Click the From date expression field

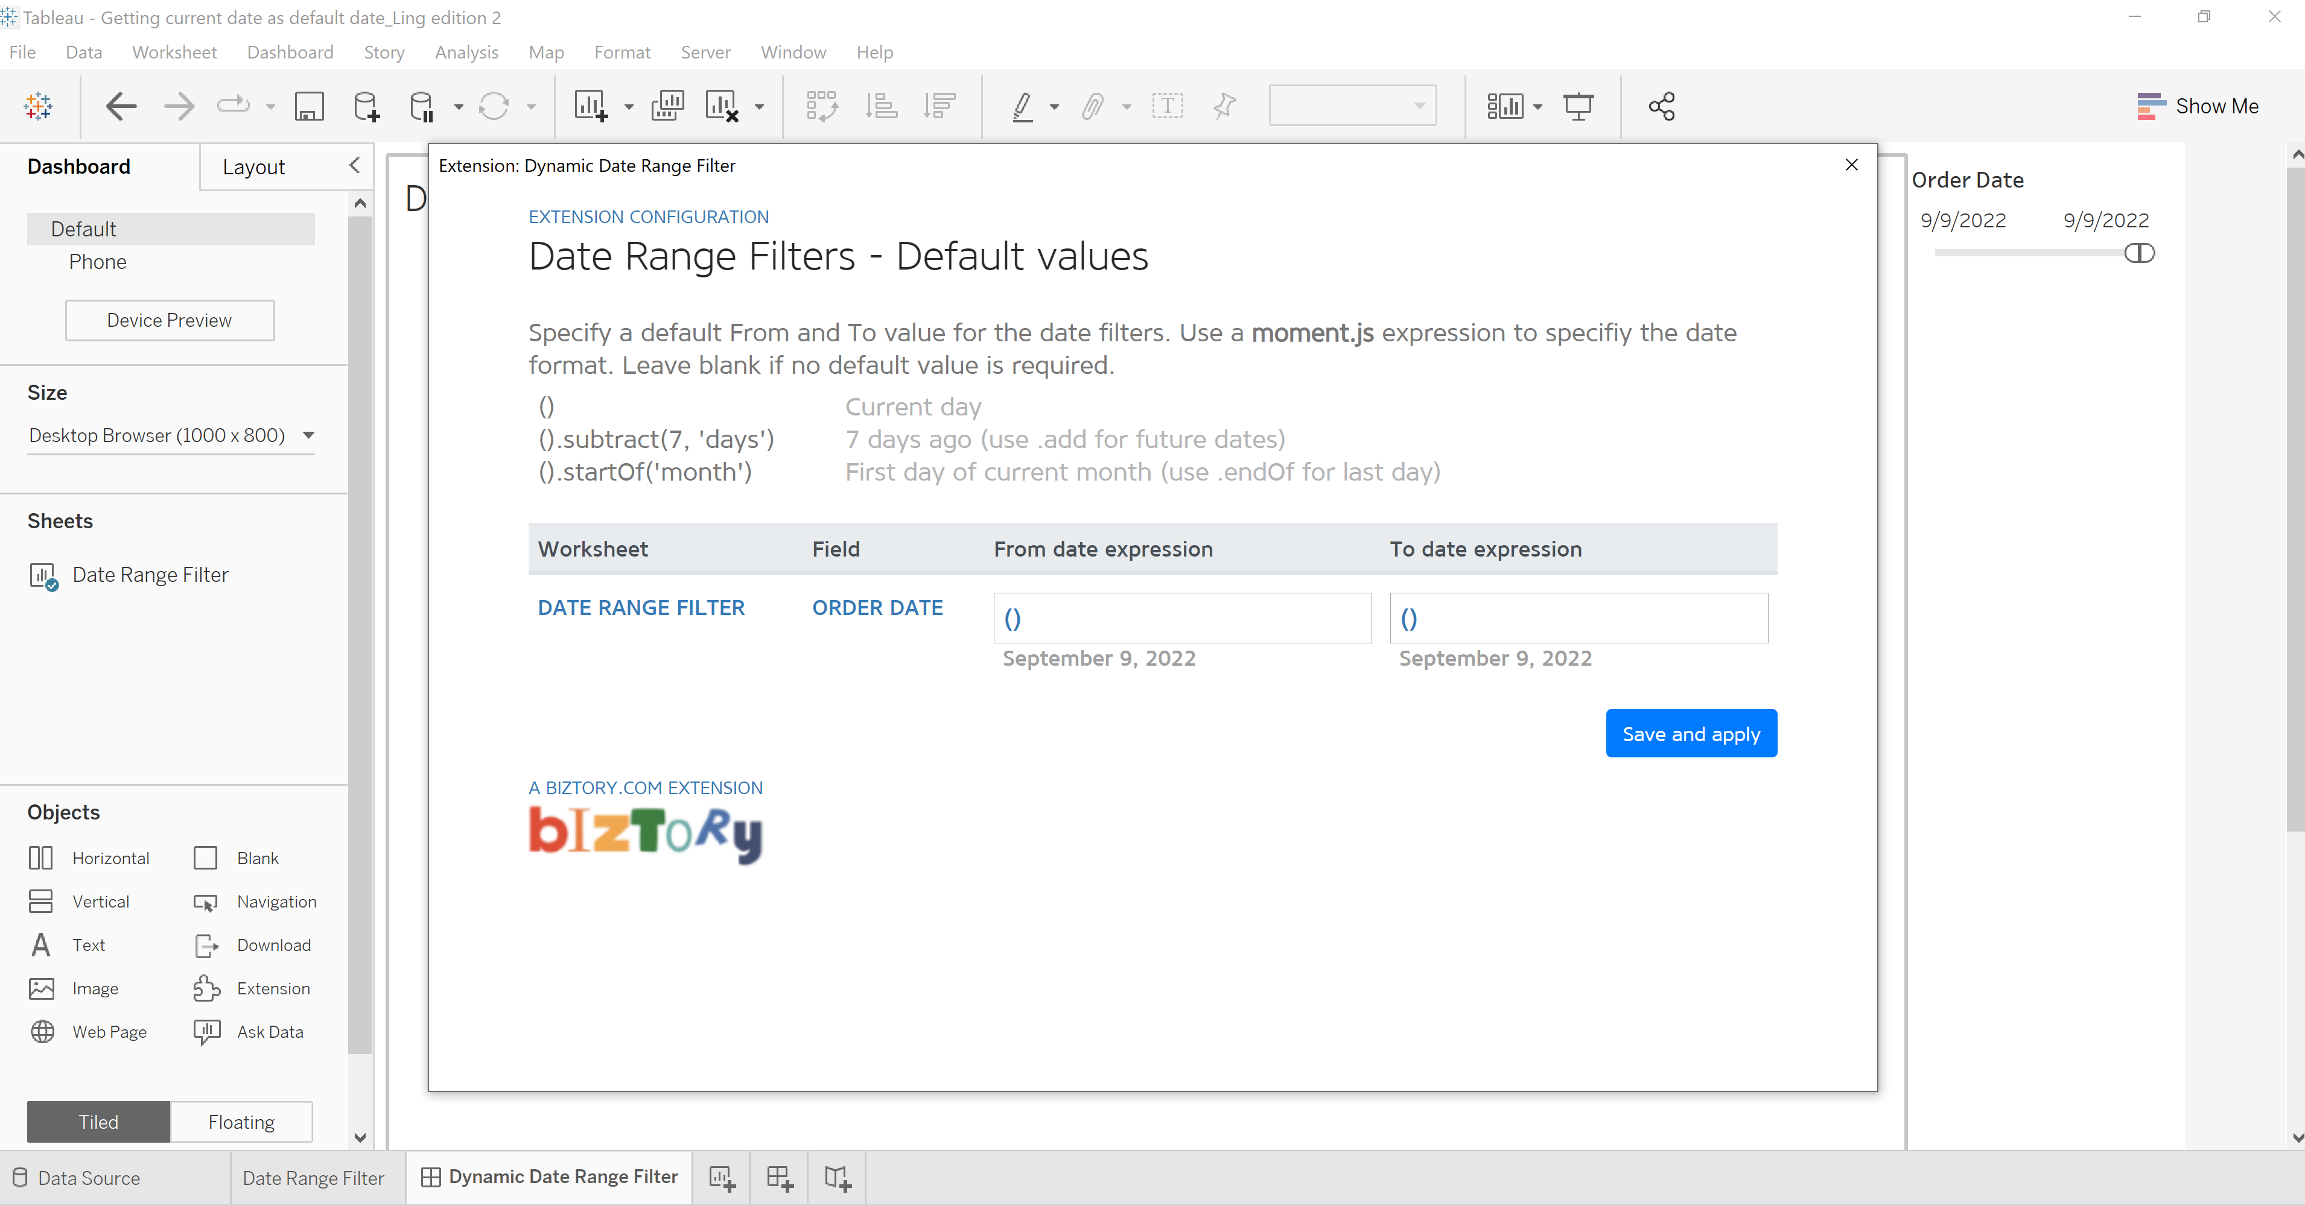coord(1182,617)
